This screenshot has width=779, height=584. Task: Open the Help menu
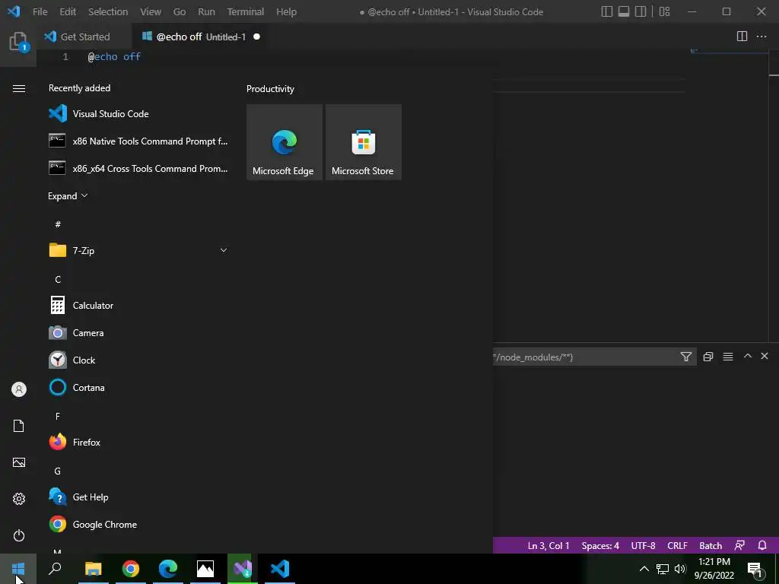click(286, 11)
